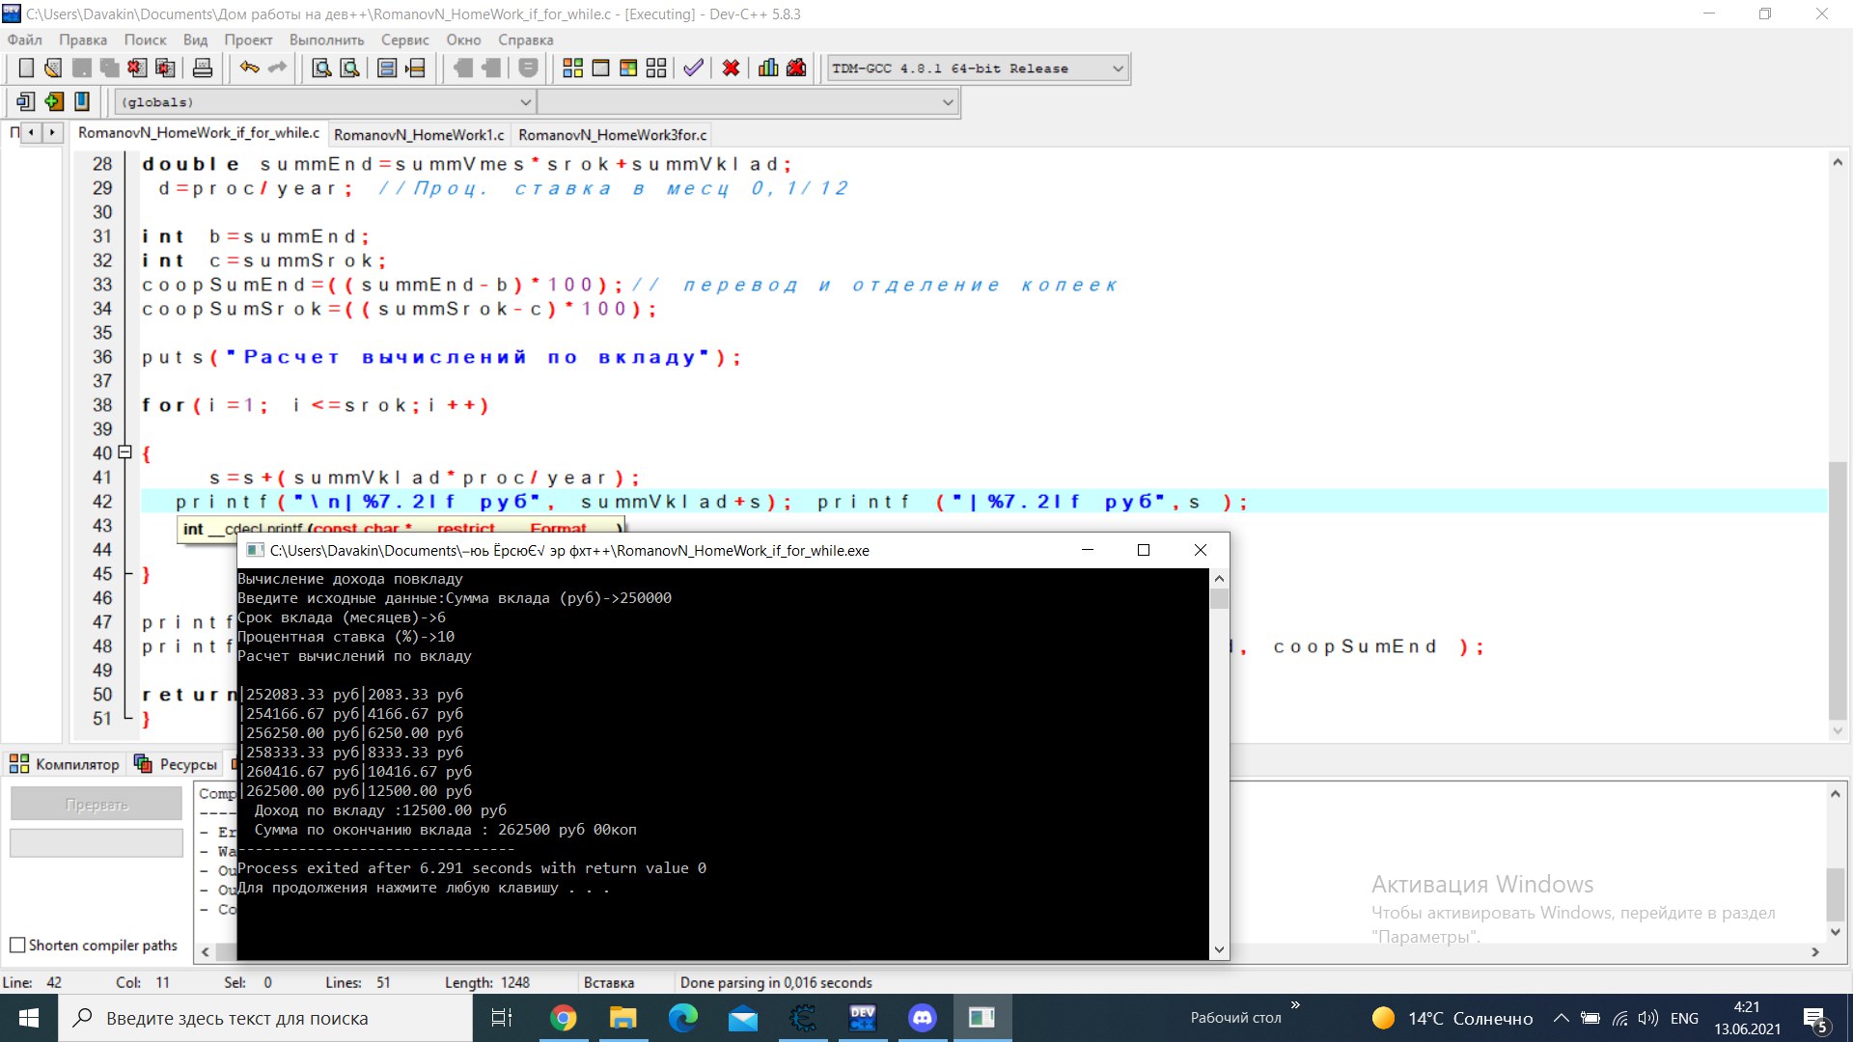Click the Compile grid icon
Viewport: 1853px width, 1042px height.
[572, 69]
